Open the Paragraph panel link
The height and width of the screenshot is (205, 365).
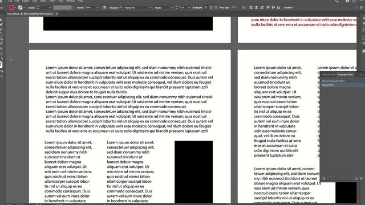[x=197, y=7]
